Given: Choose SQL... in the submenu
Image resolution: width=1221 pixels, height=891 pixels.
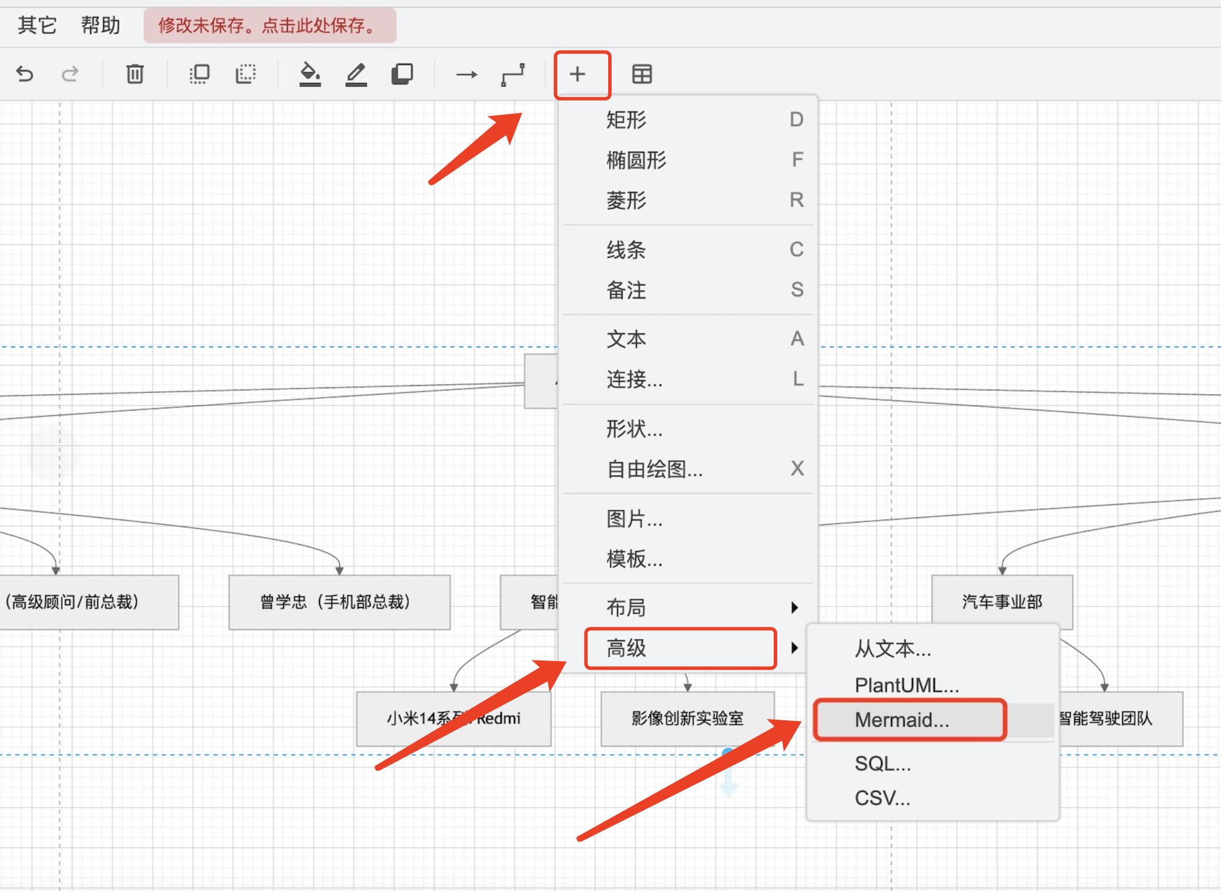Looking at the screenshot, I should pos(932,763).
